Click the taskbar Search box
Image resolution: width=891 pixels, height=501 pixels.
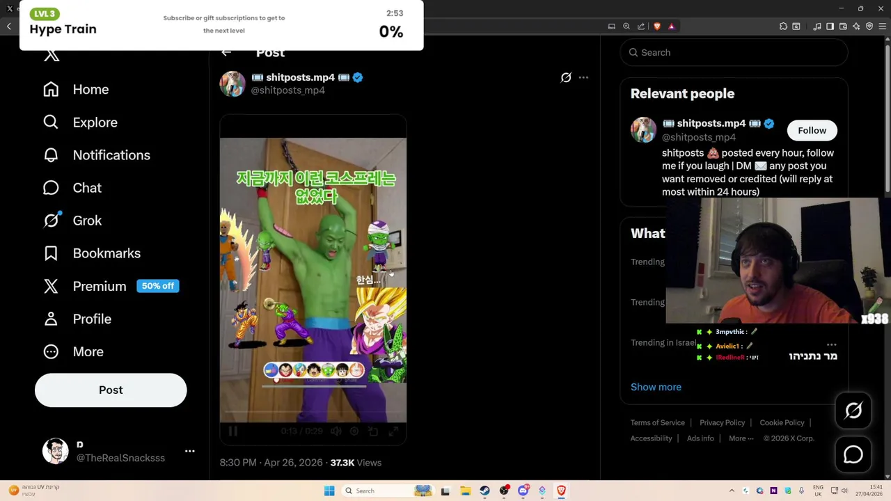(388, 491)
